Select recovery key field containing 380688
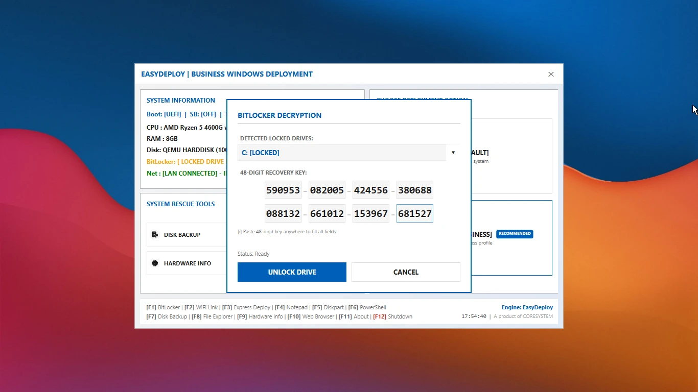 pyautogui.click(x=415, y=190)
